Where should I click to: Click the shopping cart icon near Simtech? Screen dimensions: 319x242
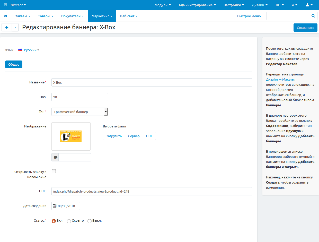tap(5, 5)
